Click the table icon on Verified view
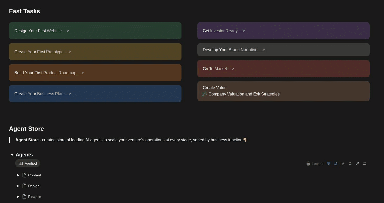384x203 pixels. pos(21,163)
